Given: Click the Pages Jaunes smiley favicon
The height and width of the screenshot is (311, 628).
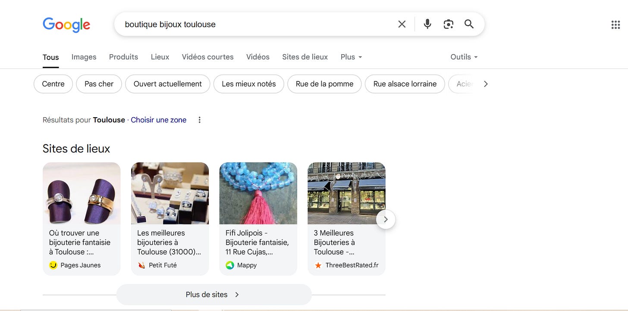Looking at the screenshot, I should pyautogui.click(x=53, y=265).
